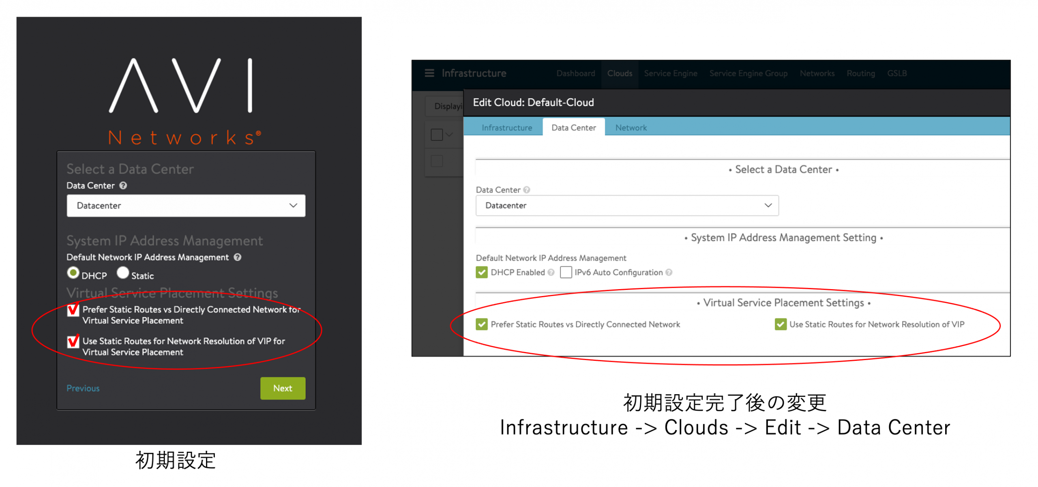Select the Static radio button

[123, 273]
